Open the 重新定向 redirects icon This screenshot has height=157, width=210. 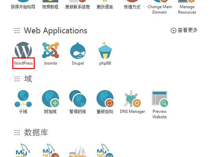pyautogui.click(x=105, y=98)
